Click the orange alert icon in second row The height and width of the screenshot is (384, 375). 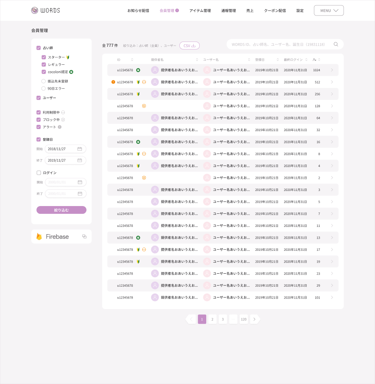pyautogui.click(x=113, y=82)
